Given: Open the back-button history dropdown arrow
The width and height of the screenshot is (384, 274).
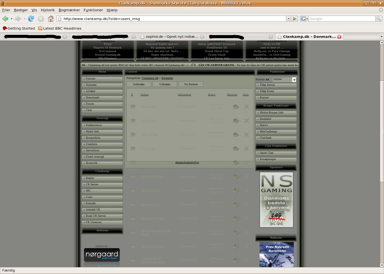Looking at the screenshot, I should tap(12, 19).
